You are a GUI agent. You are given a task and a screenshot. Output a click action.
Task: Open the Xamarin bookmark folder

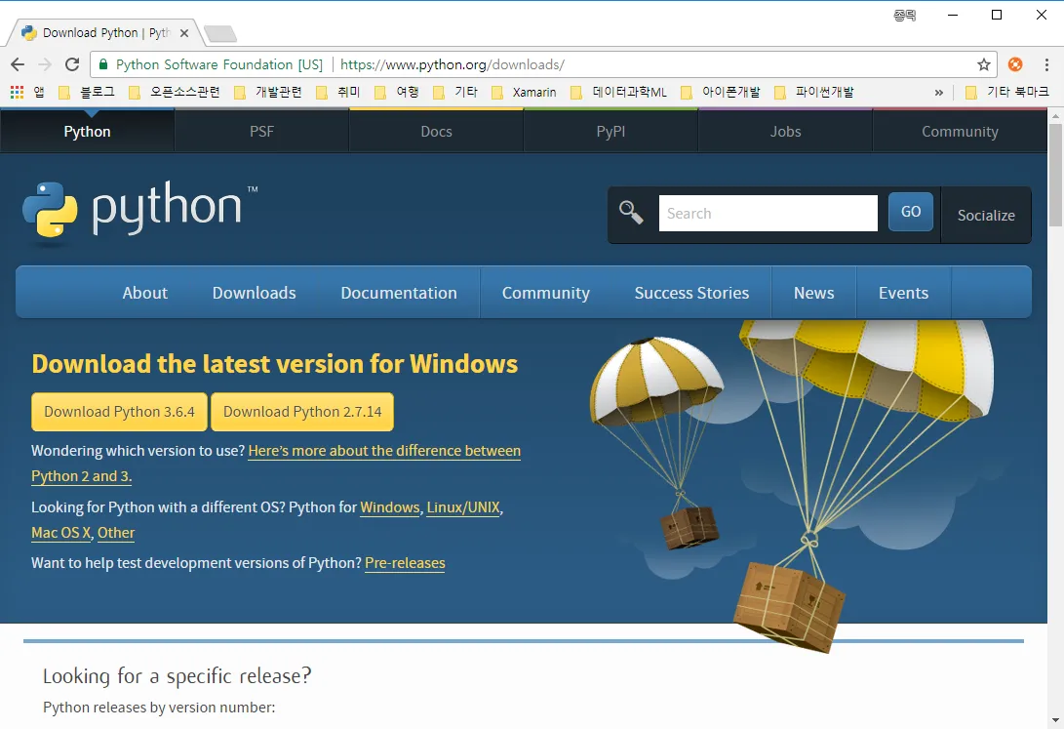[x=524, y=92]
